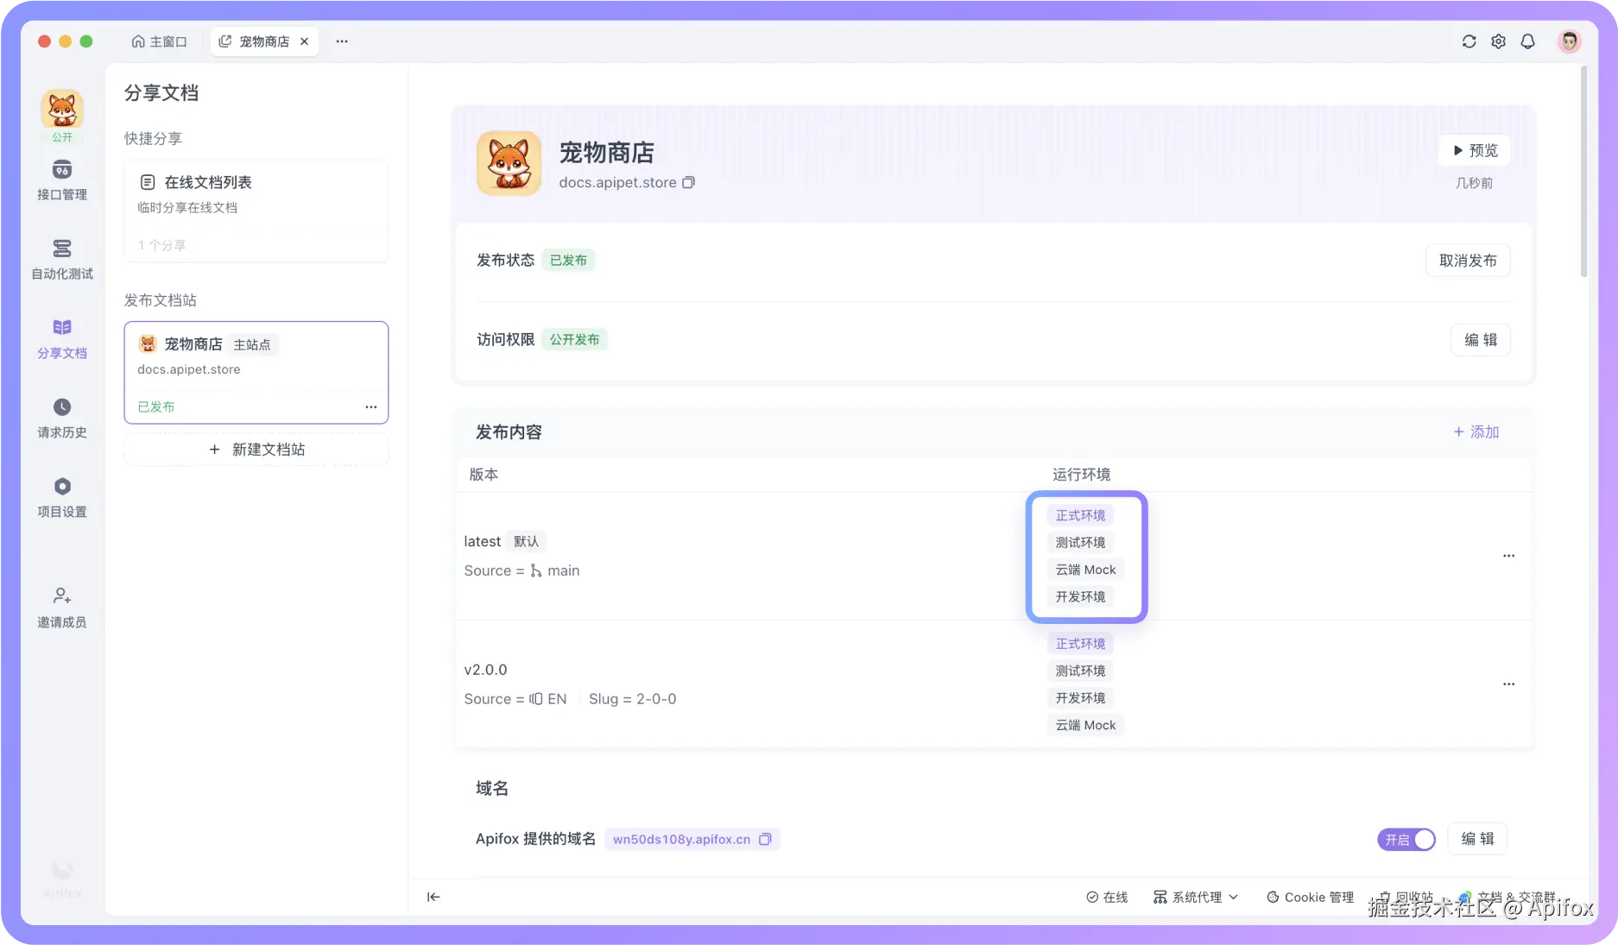Click 编辑 next to 访问权限
The height and width of the screenshot is (945, 1618).
pos(1481,340)
